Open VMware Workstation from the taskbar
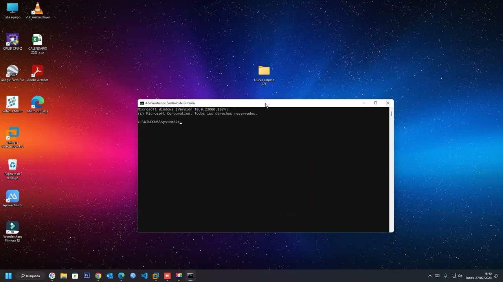The height and width of the screenshot is (282, 503). (x=156, y=276)
